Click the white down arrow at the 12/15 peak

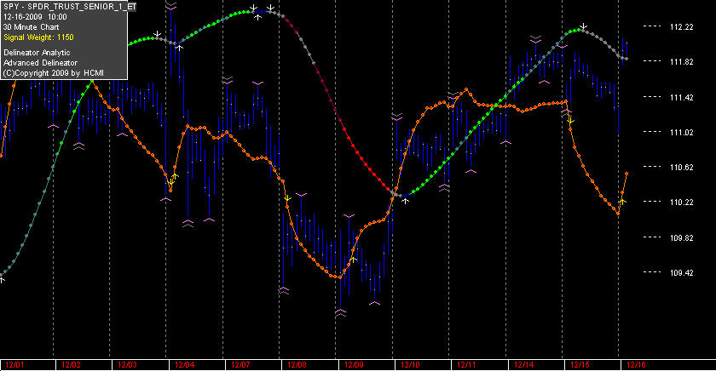coord(583,26)
